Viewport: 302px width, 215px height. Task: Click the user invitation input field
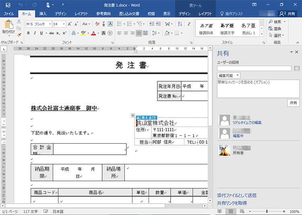pyautogui.click(x=254, y=68)
